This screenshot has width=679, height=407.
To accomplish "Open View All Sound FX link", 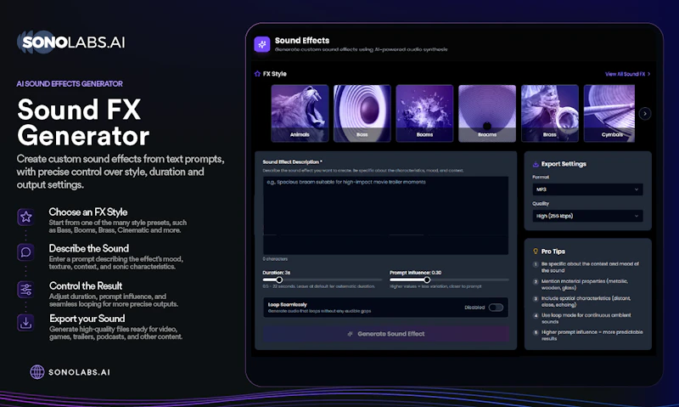I will click(x=627, y=74).
